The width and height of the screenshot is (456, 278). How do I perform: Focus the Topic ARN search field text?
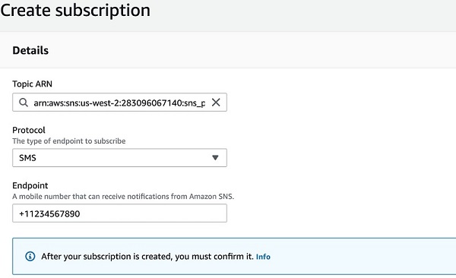point(119,103)
